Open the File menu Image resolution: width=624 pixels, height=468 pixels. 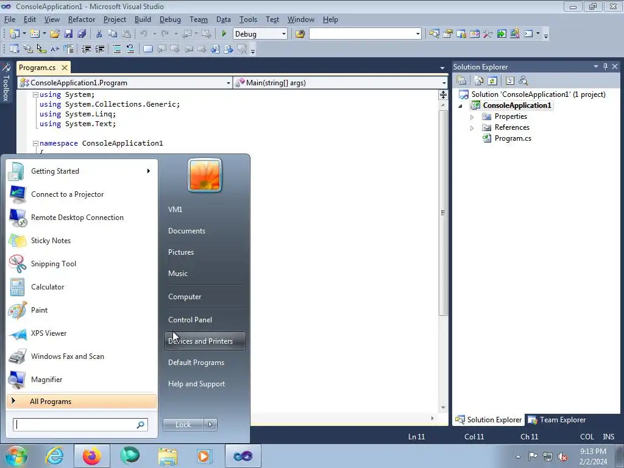pos(10,19)
